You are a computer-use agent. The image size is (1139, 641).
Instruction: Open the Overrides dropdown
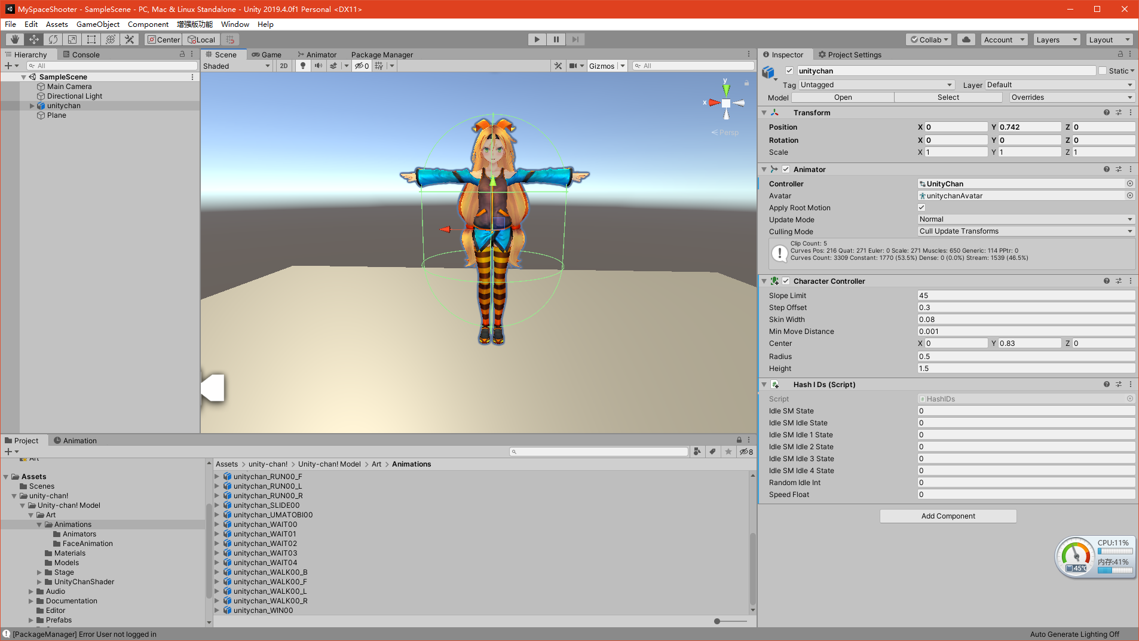pyautogui.click(x=1071, y=97)
